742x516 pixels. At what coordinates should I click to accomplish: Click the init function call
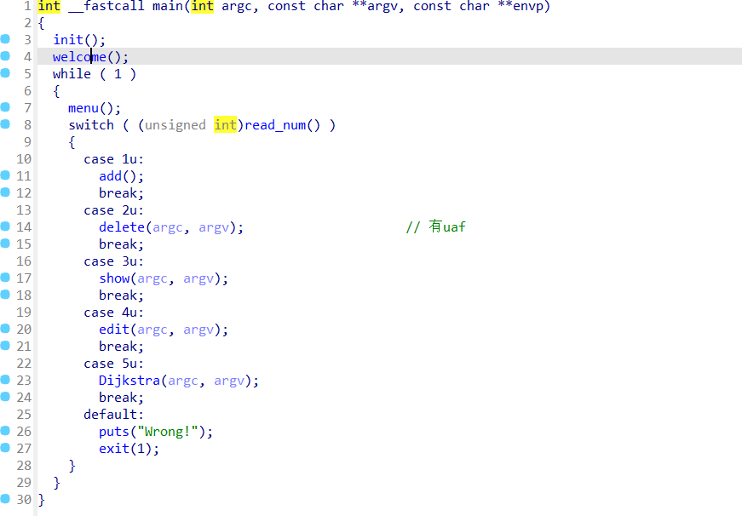[x=68, y=40]
